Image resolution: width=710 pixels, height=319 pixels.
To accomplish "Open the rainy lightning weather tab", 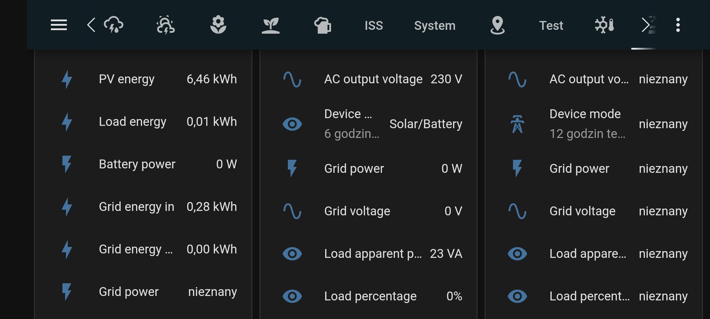I will pyautogui.click(x=114, y=25).
